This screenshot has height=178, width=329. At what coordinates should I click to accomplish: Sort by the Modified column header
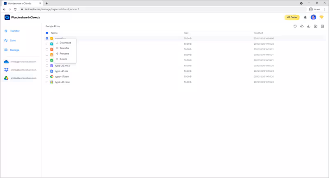pyautogui.click(x=259, y=33)
